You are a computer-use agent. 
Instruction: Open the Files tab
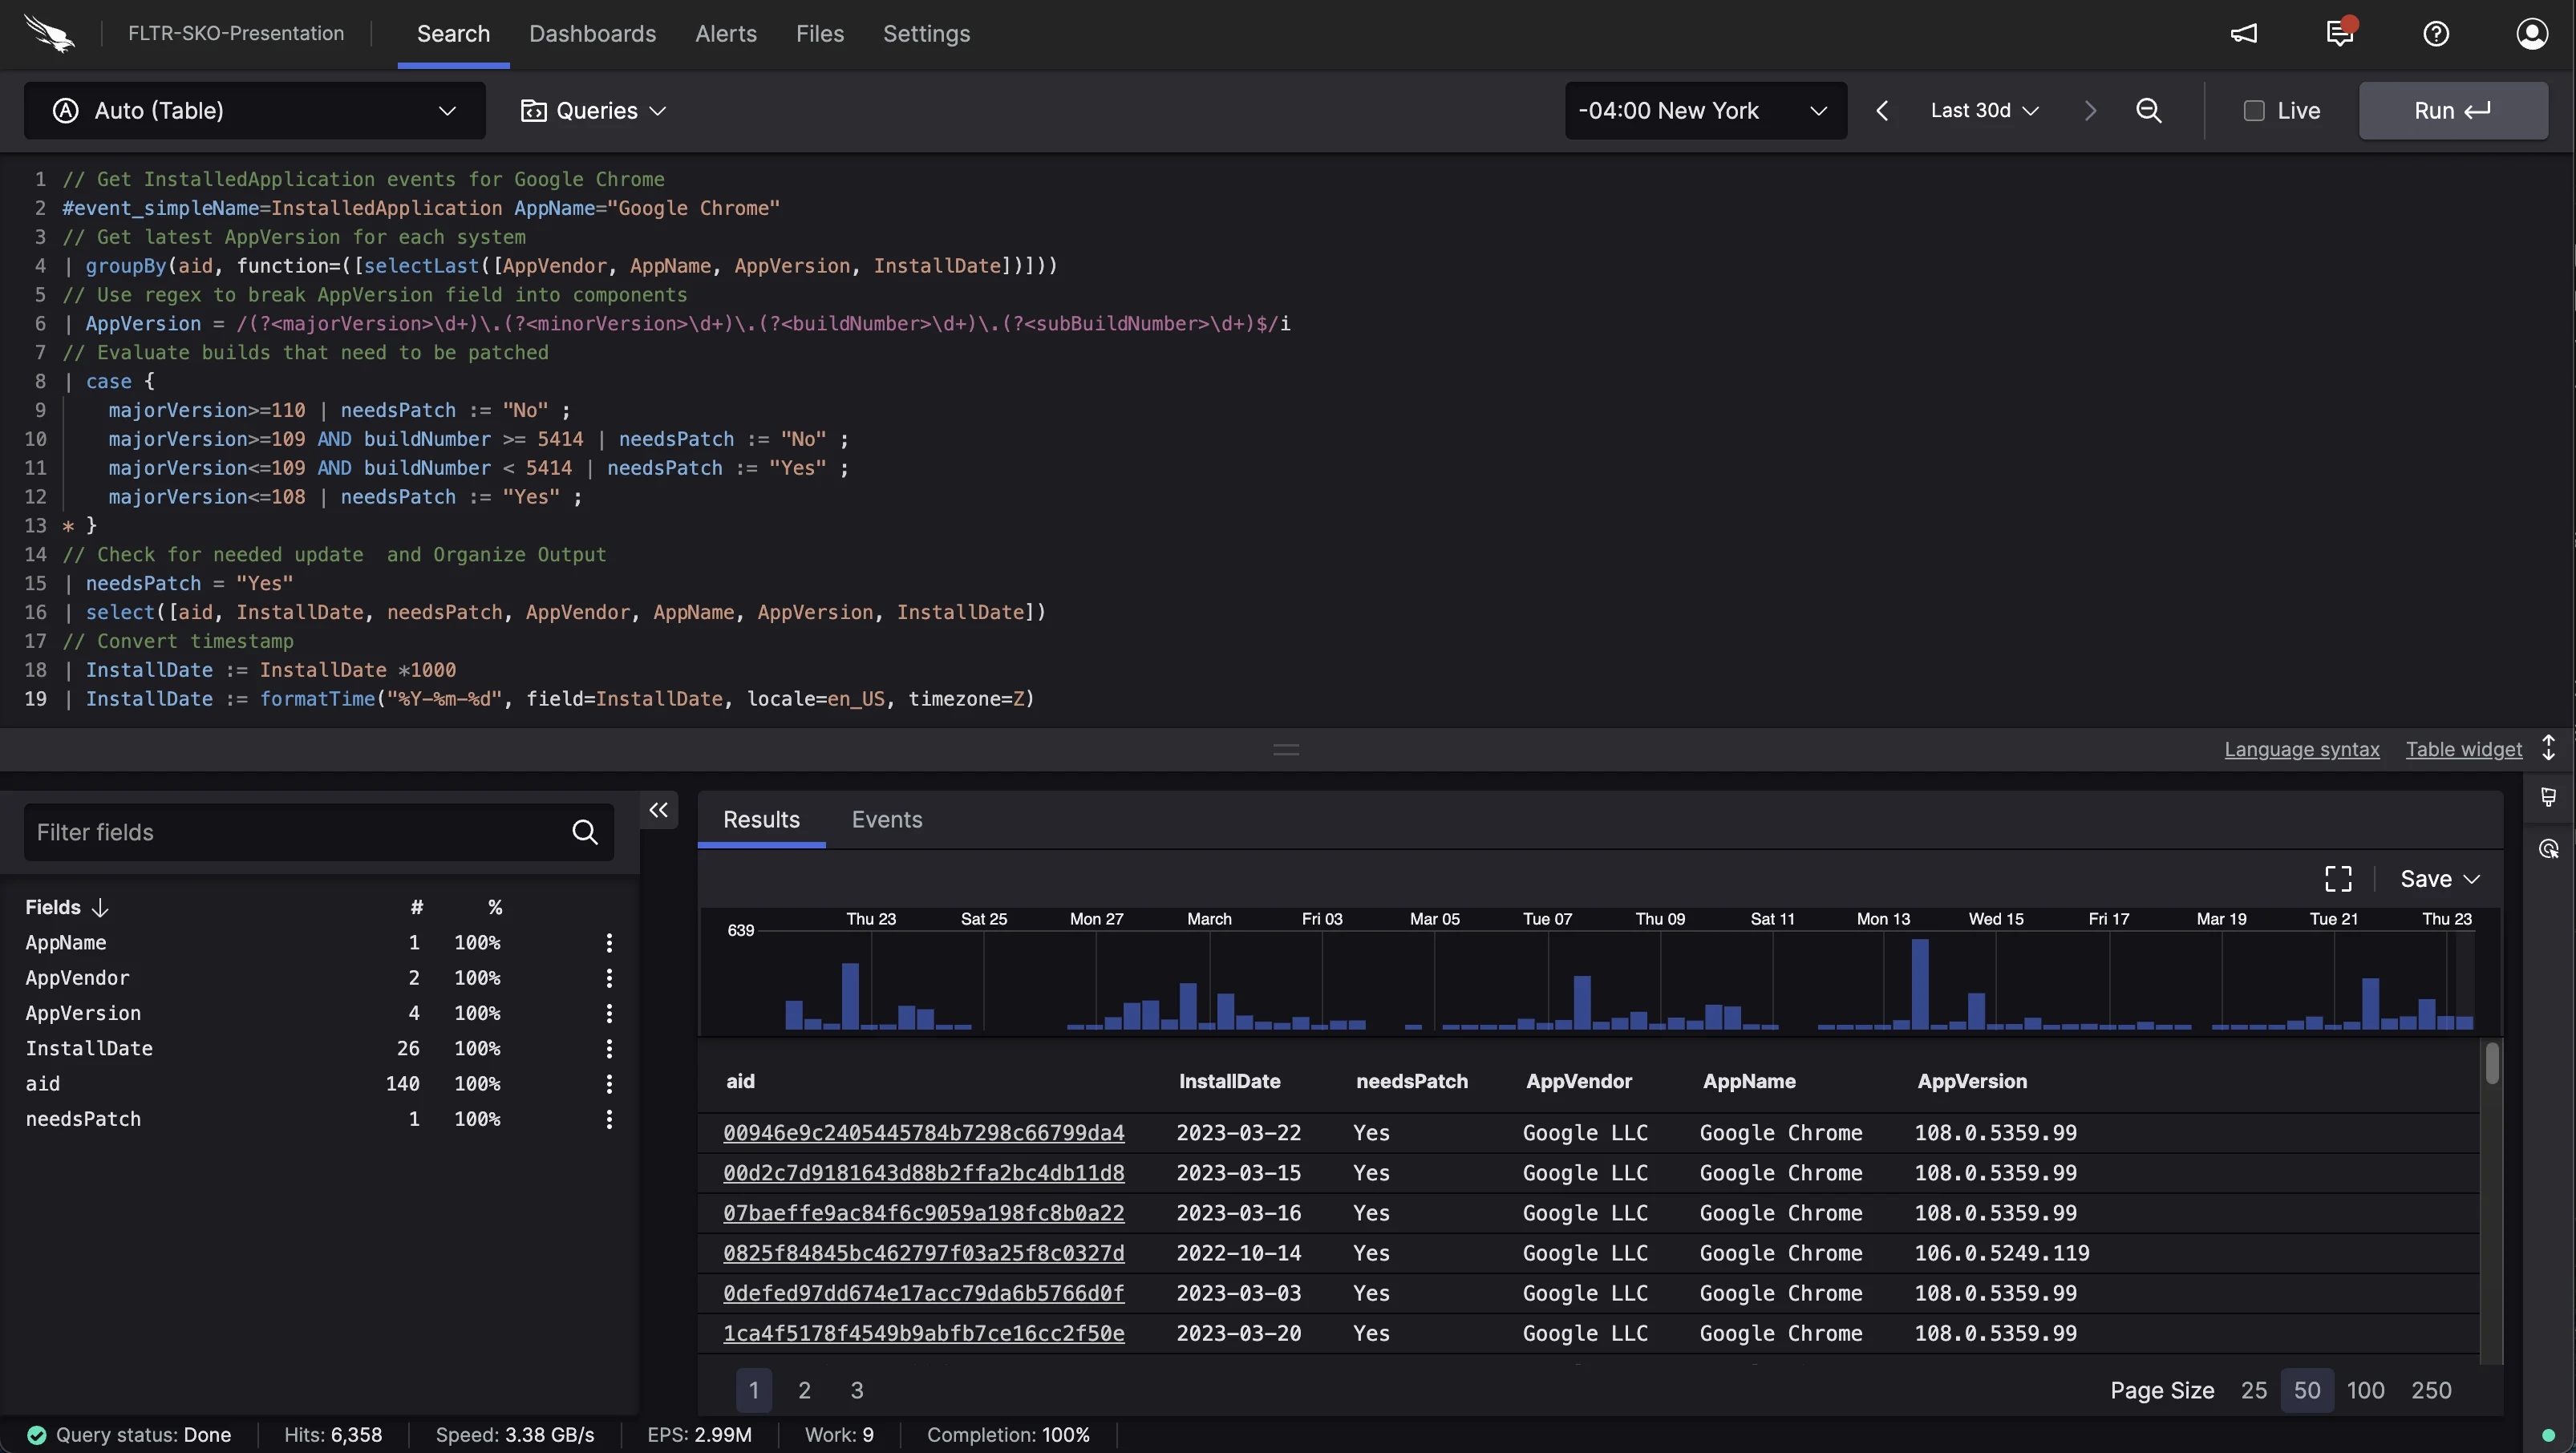[x=820, y=33]
